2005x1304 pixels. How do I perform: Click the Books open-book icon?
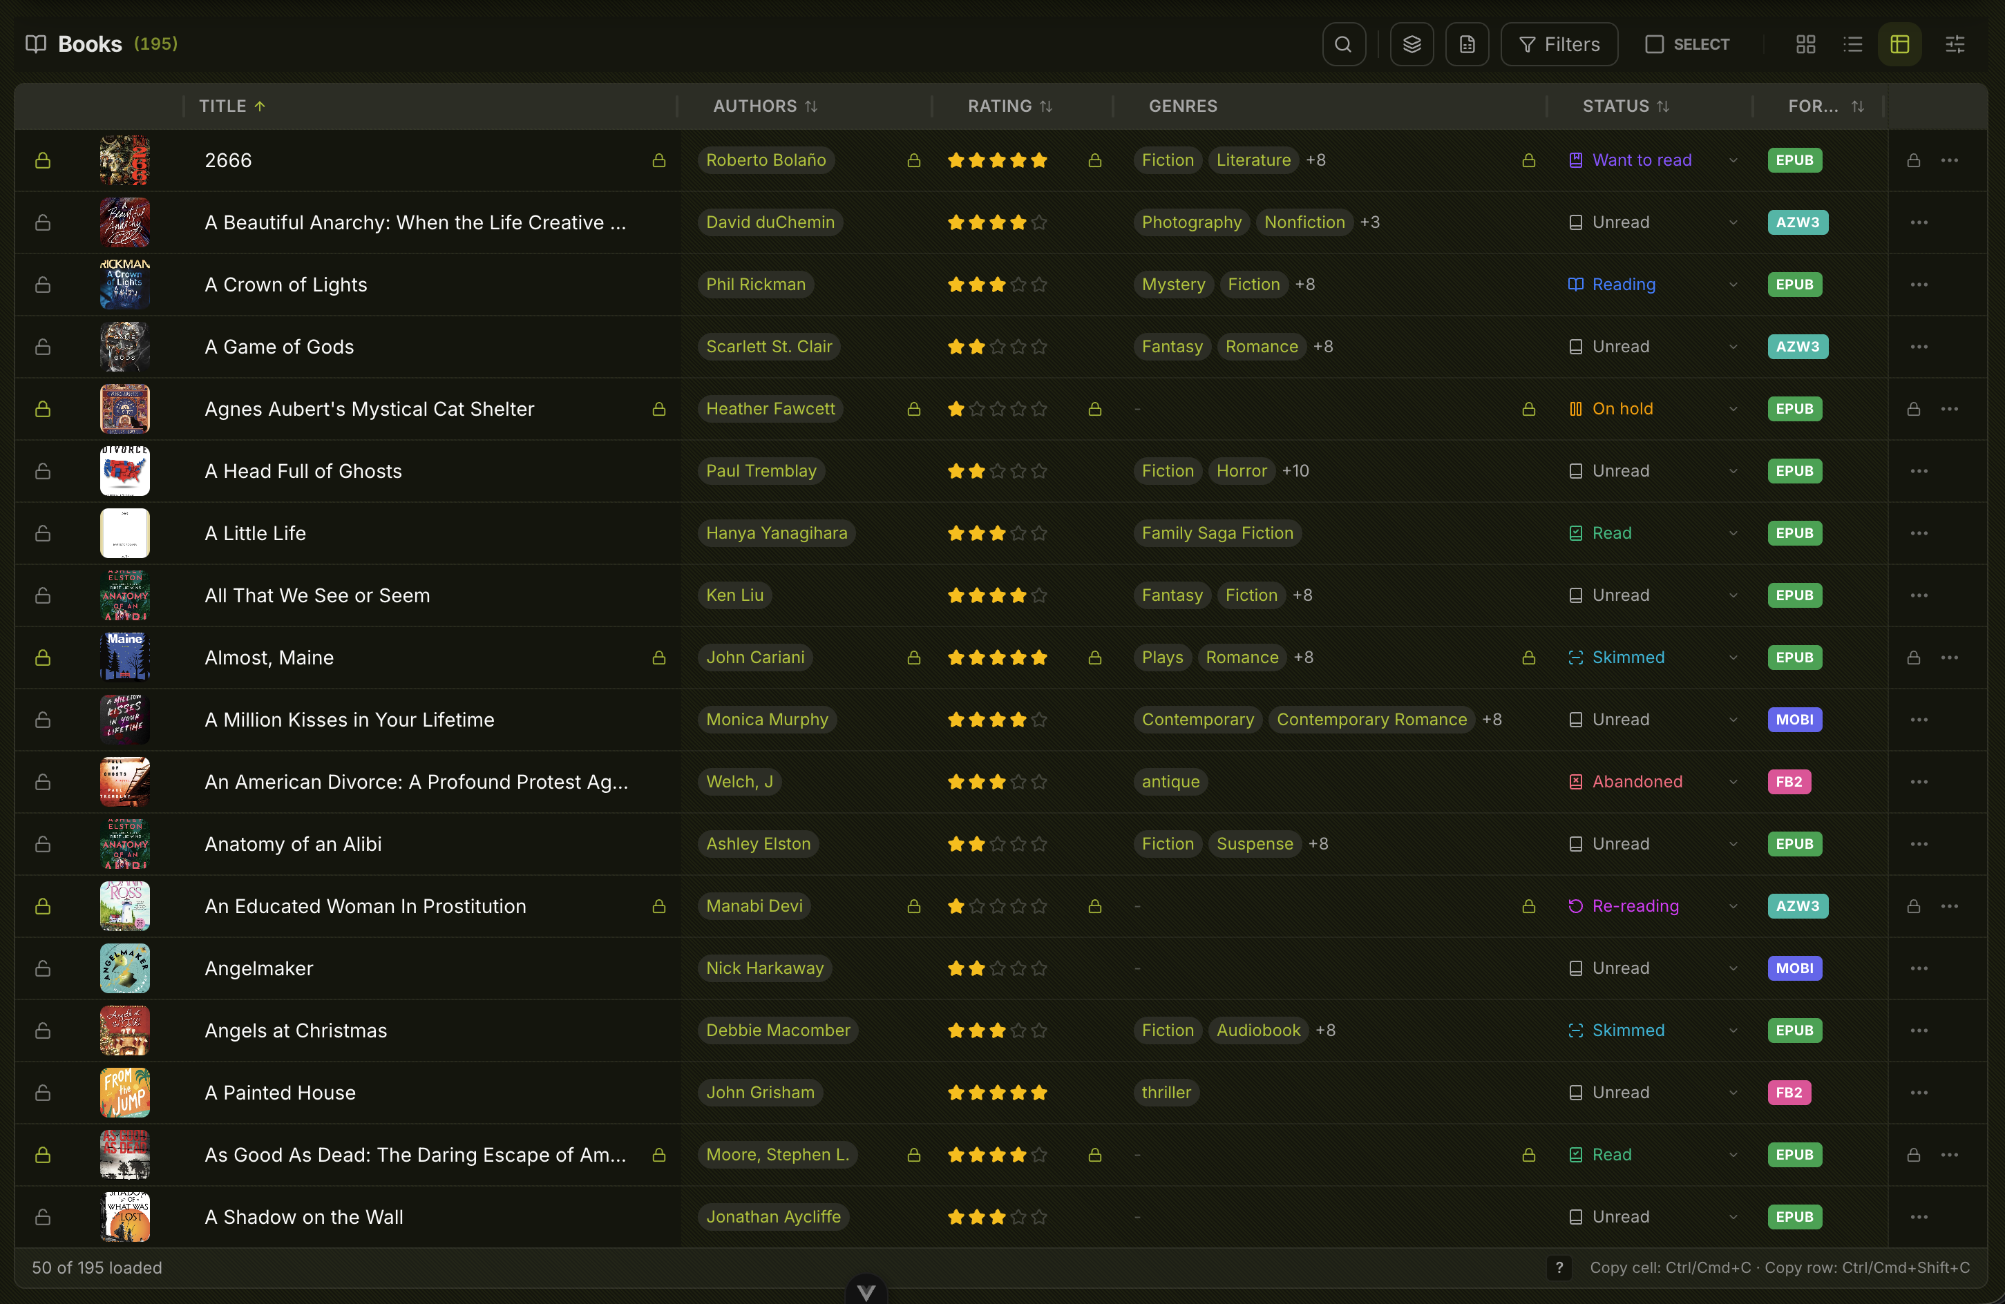36,44
